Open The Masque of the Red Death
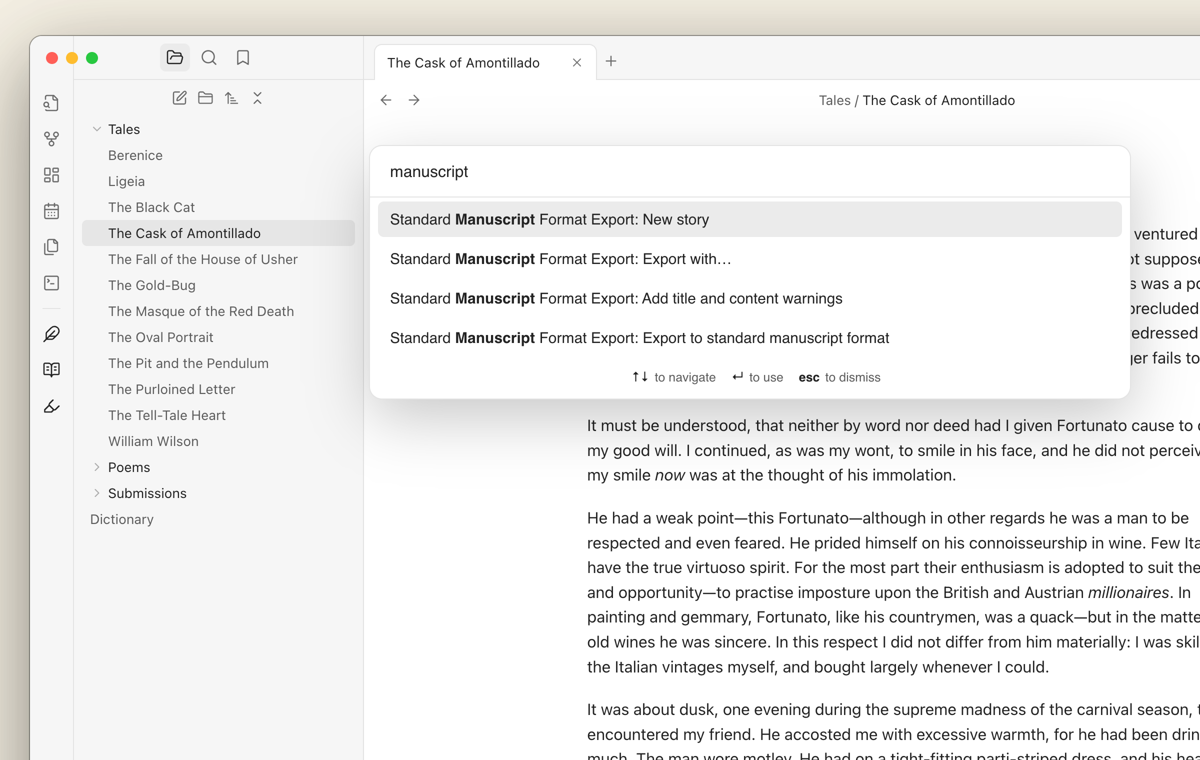 point(218,311)
